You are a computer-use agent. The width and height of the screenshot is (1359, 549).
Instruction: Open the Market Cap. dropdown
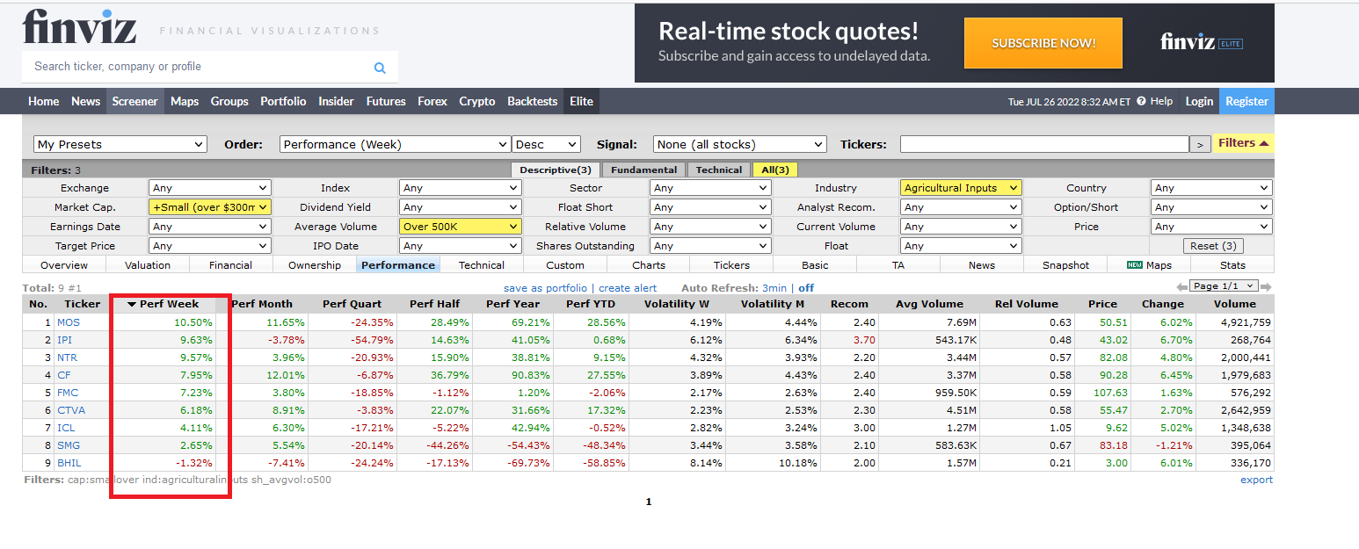(x=210, y=207)
